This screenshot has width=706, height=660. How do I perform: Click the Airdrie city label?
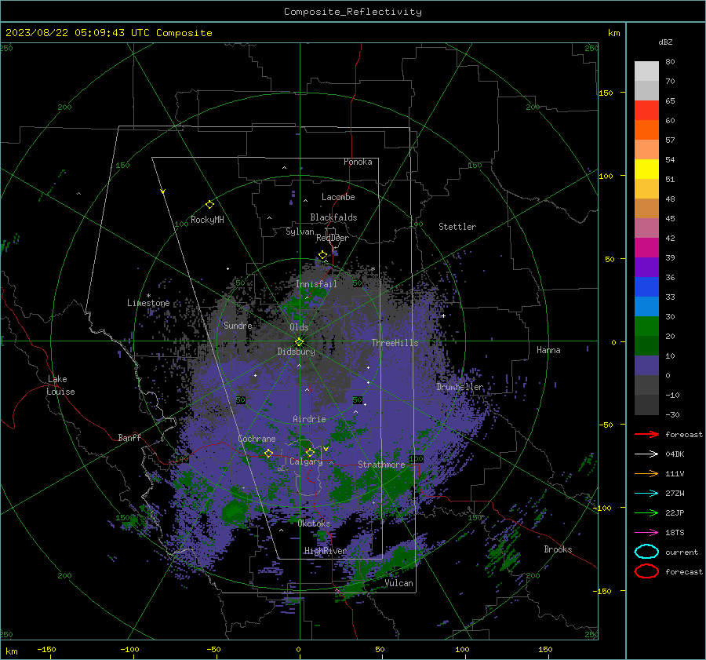[x=309, y=419]
